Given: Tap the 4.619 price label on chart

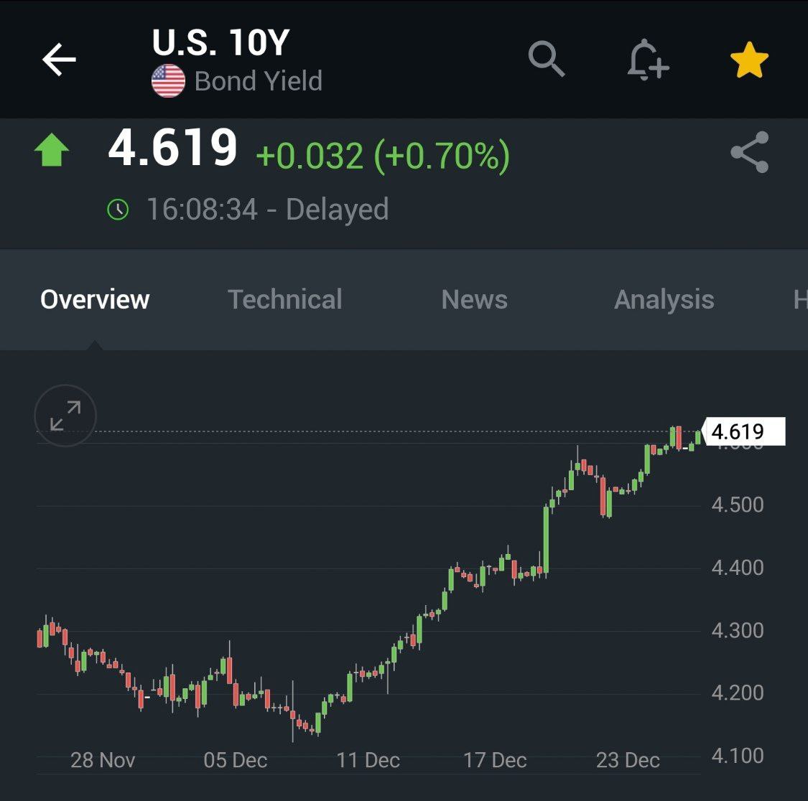Looking at the screenshot, I should pyautogui.click(x=743, y=431).
